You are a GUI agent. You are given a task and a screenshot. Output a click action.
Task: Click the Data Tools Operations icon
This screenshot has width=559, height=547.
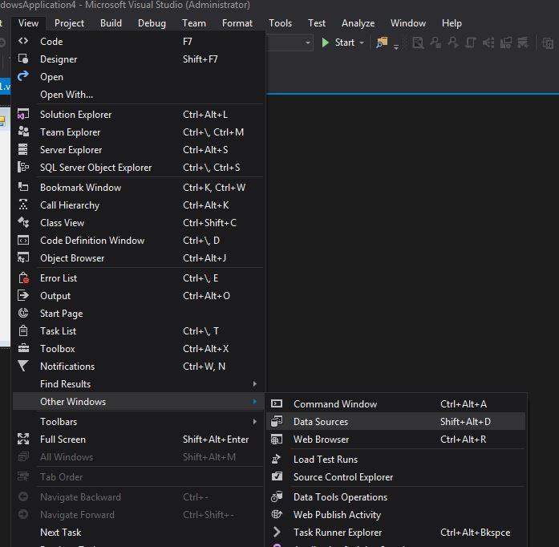277,496
